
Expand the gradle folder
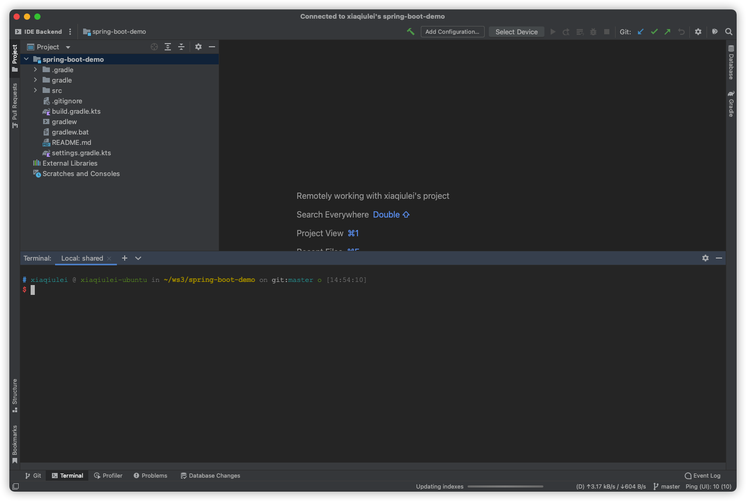(35, 80)
